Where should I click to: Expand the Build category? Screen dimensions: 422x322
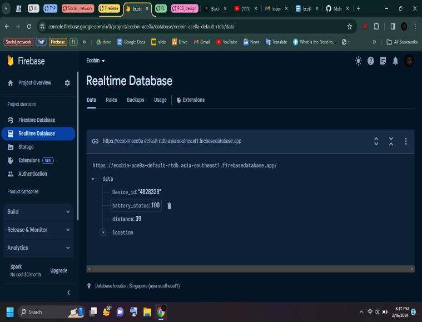[x=38, y=212]
